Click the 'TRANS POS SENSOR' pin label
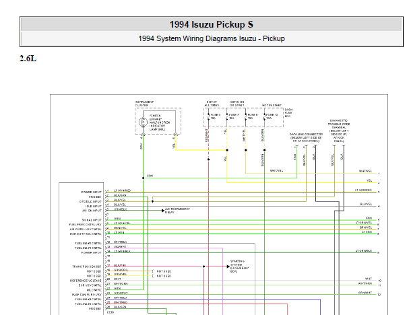This screenshot has width=407, height=315. point(87,267)
